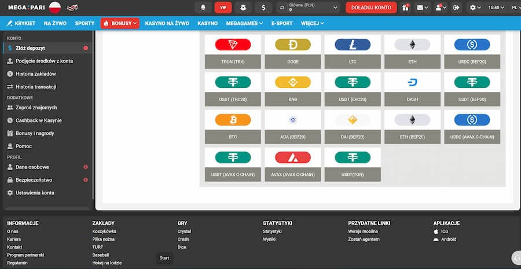Open Podjęcie środków z konta
Image resolution: width=521 pixels, height=269 pixels.
coord(47,61)
